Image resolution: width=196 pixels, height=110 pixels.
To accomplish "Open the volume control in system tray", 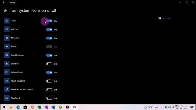I will 169,107.
